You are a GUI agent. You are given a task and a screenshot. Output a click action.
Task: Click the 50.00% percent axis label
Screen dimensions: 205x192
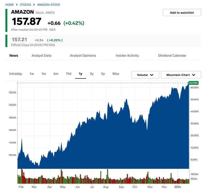point(194,99)
